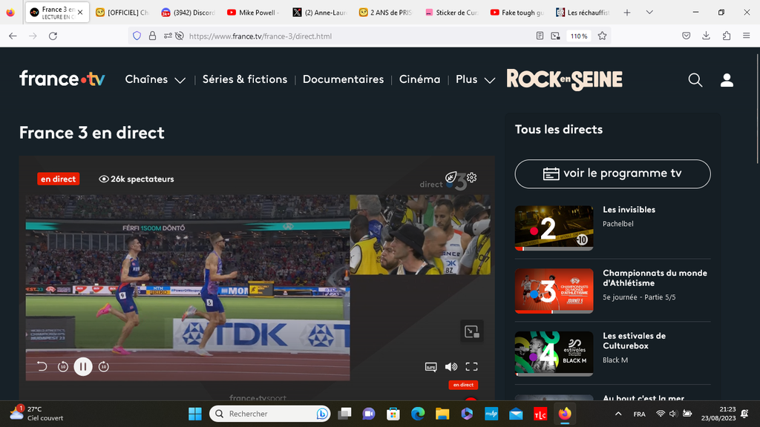Image resolution: width=760 pixels, height=427 pixels.
Task: Pause the France 3 live stream
Action: click(83, 366)
